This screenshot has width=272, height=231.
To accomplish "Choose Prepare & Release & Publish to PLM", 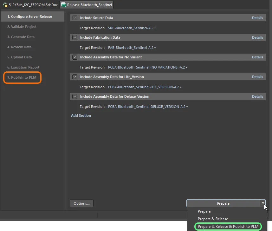I will pyautogui.click(x=228, y=227).
